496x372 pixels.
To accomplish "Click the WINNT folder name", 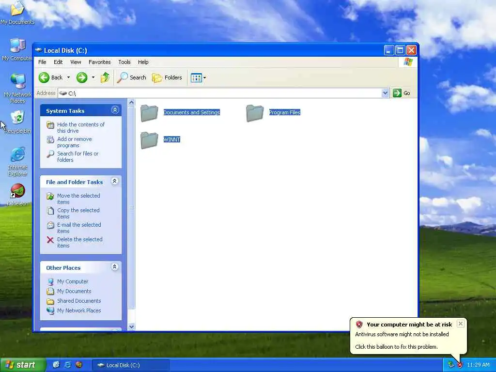I will (172, 139).
